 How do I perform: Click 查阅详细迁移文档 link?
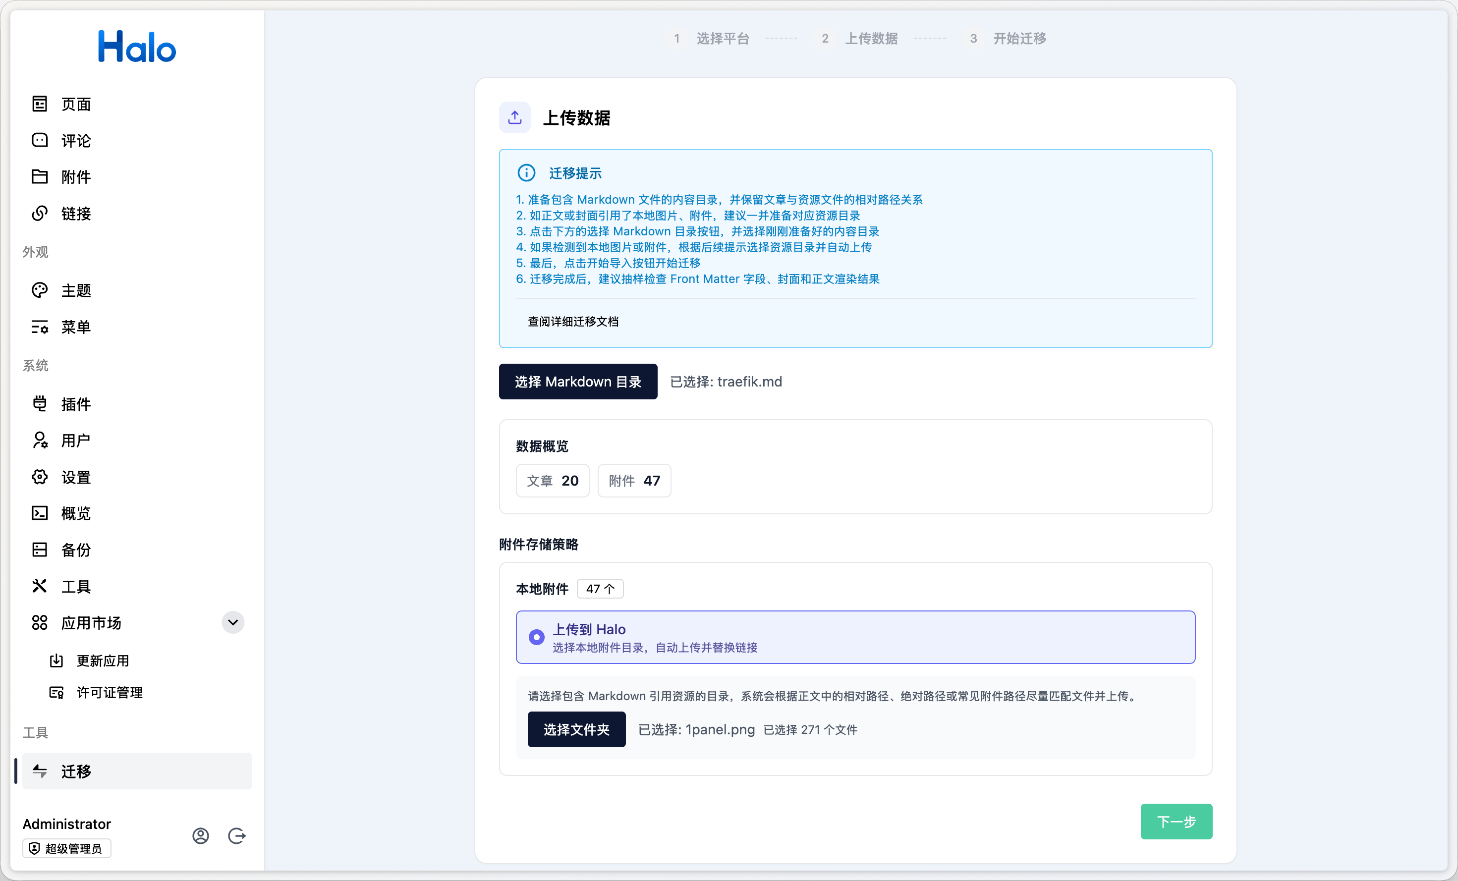click(x=572, y=321)
